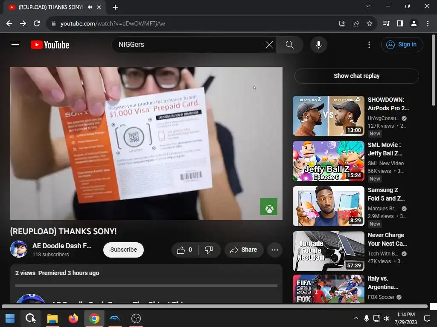Dislike the video with thumbs down
This screenshot has height=327, width=437.
209,250
